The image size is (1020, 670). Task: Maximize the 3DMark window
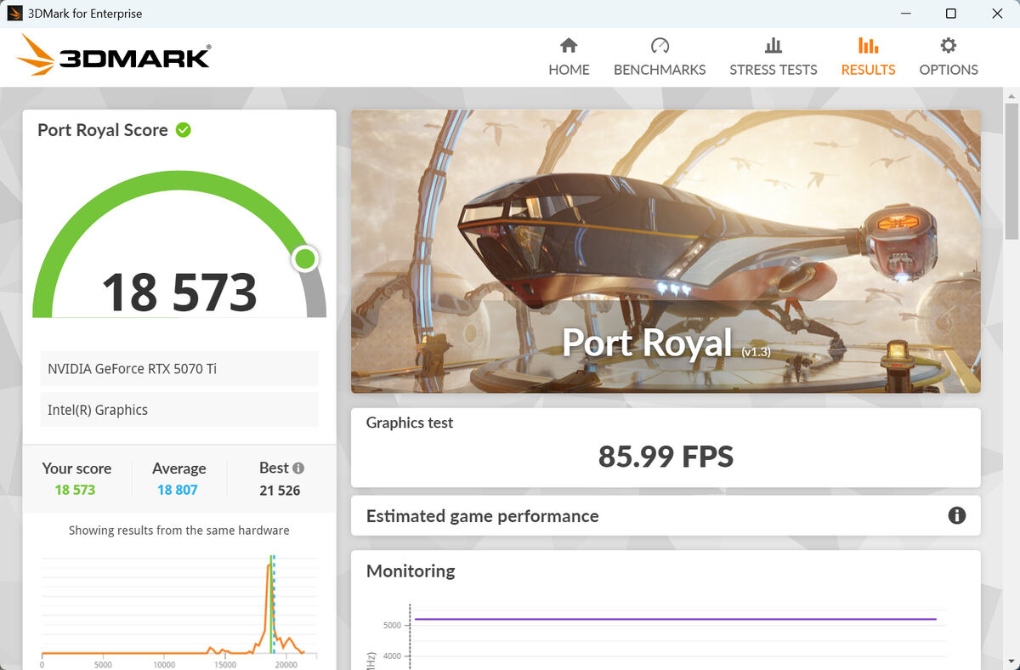[x=951, y=14]
